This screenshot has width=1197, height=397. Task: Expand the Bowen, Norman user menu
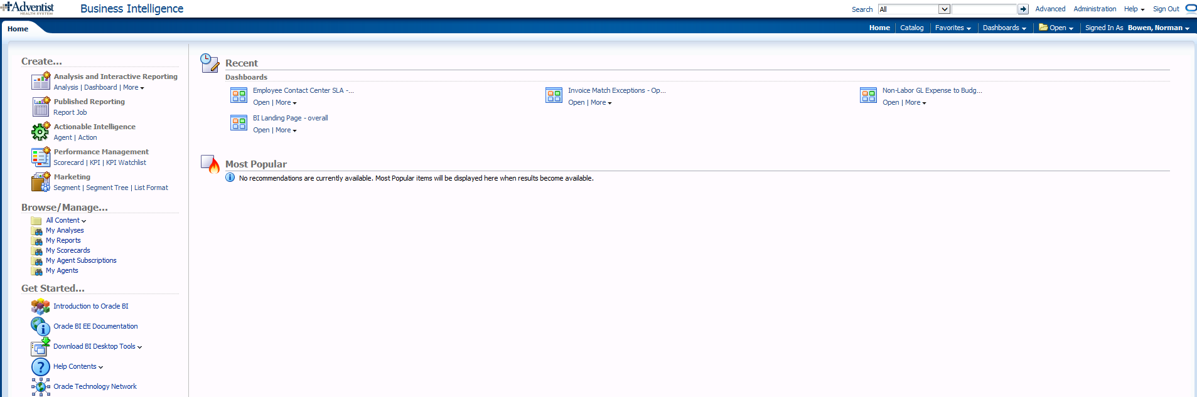[x=1159, y=28]
